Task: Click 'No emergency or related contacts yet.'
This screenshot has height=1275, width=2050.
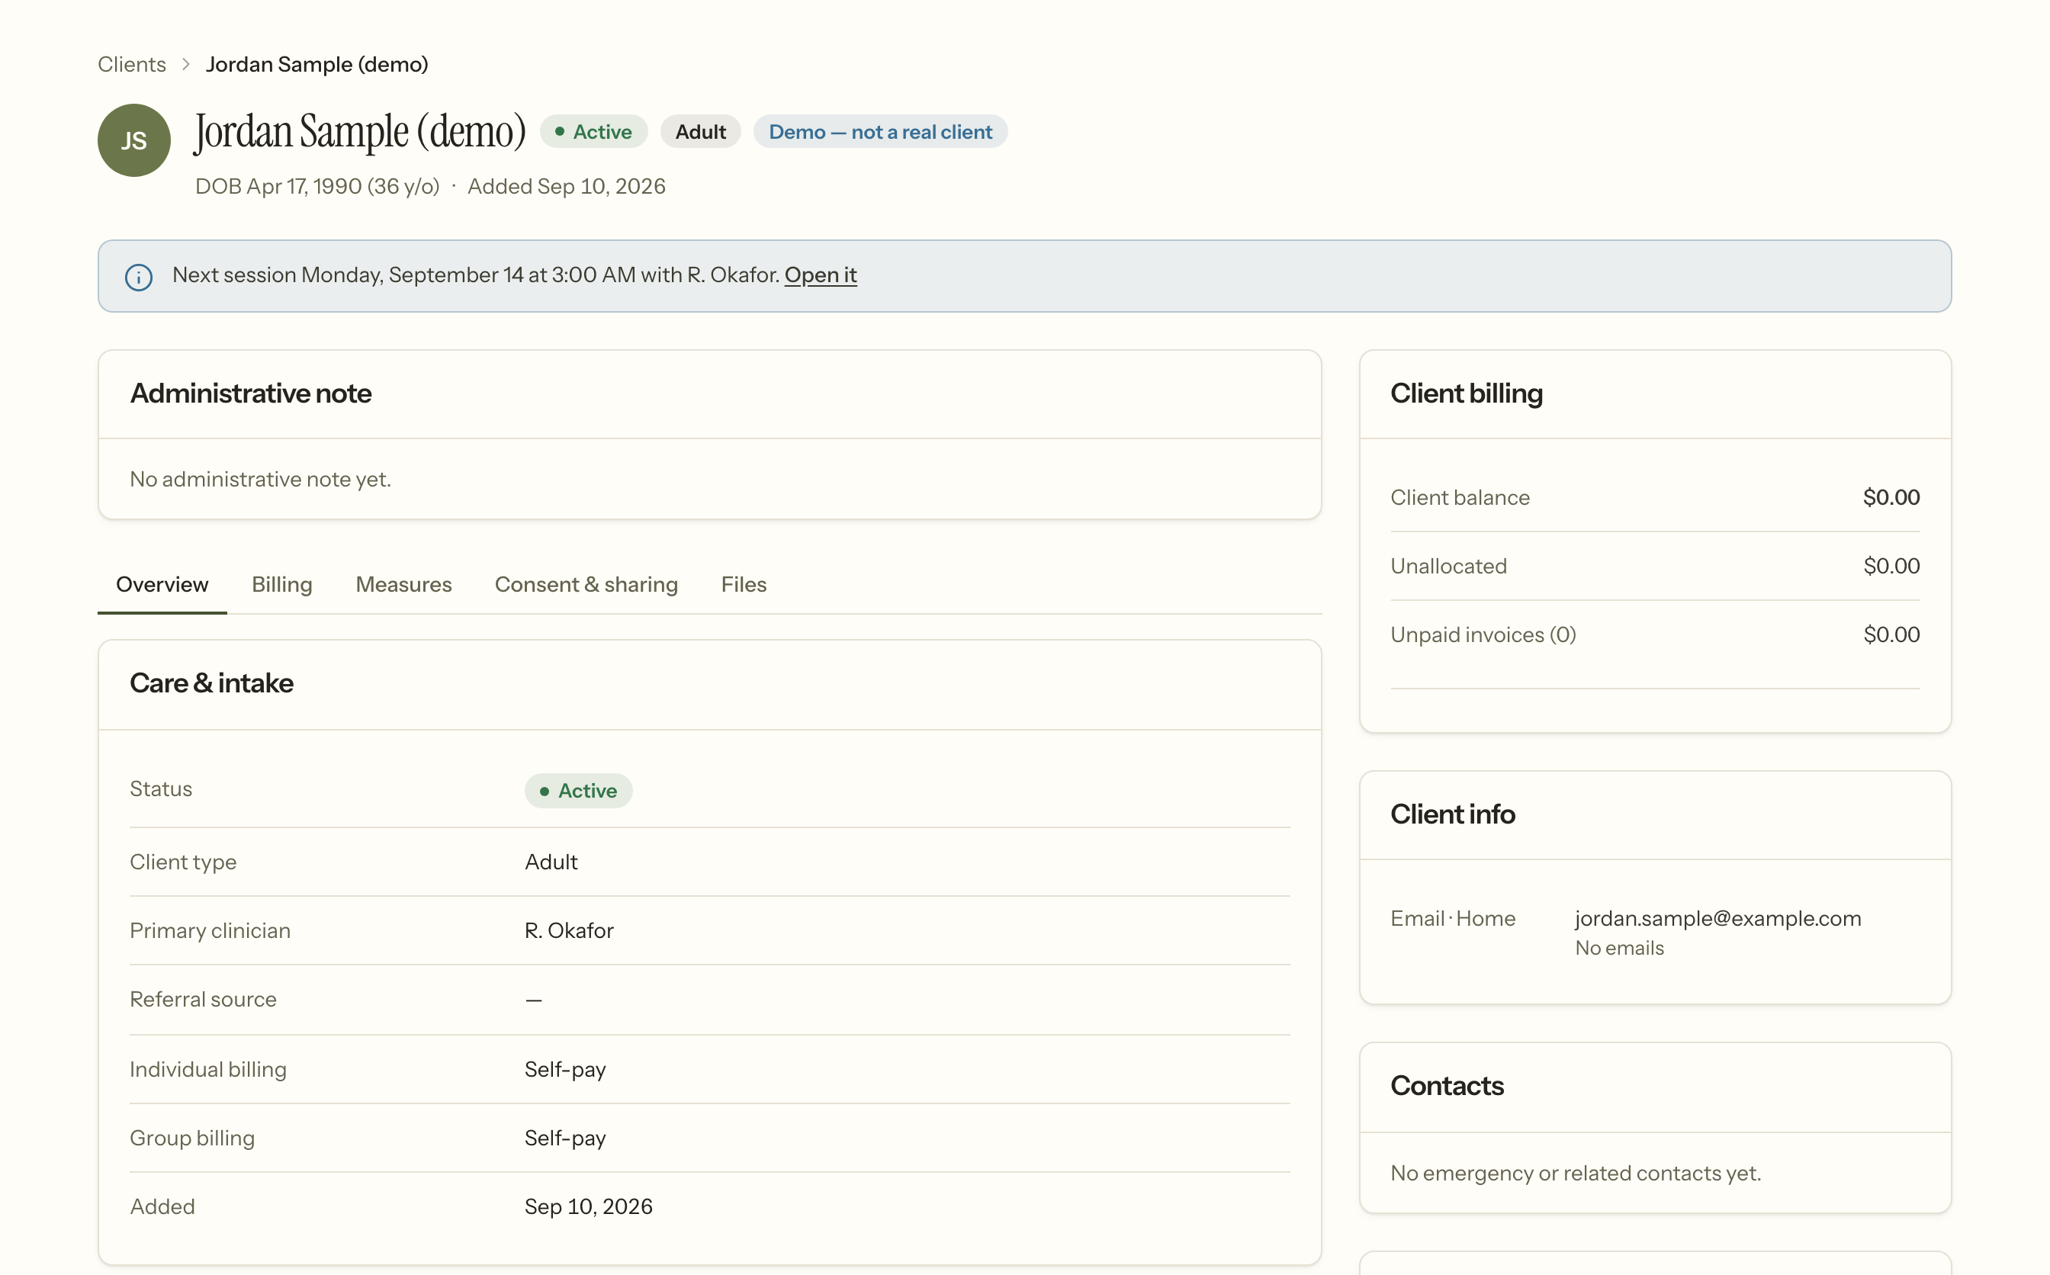Action: [1575, 1173]
